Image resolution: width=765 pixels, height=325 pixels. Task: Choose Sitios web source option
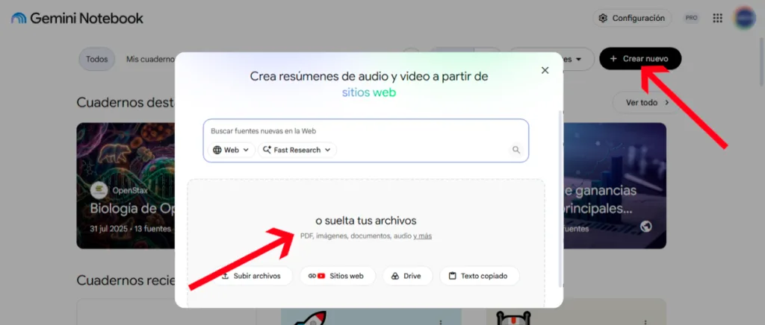point(338,276)
